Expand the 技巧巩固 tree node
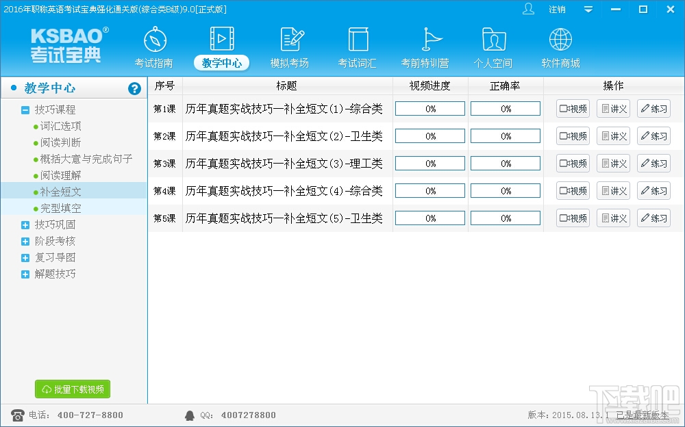The width and height of the screenshot is (685, 427). pyautogui.click(x=25, y=225)
